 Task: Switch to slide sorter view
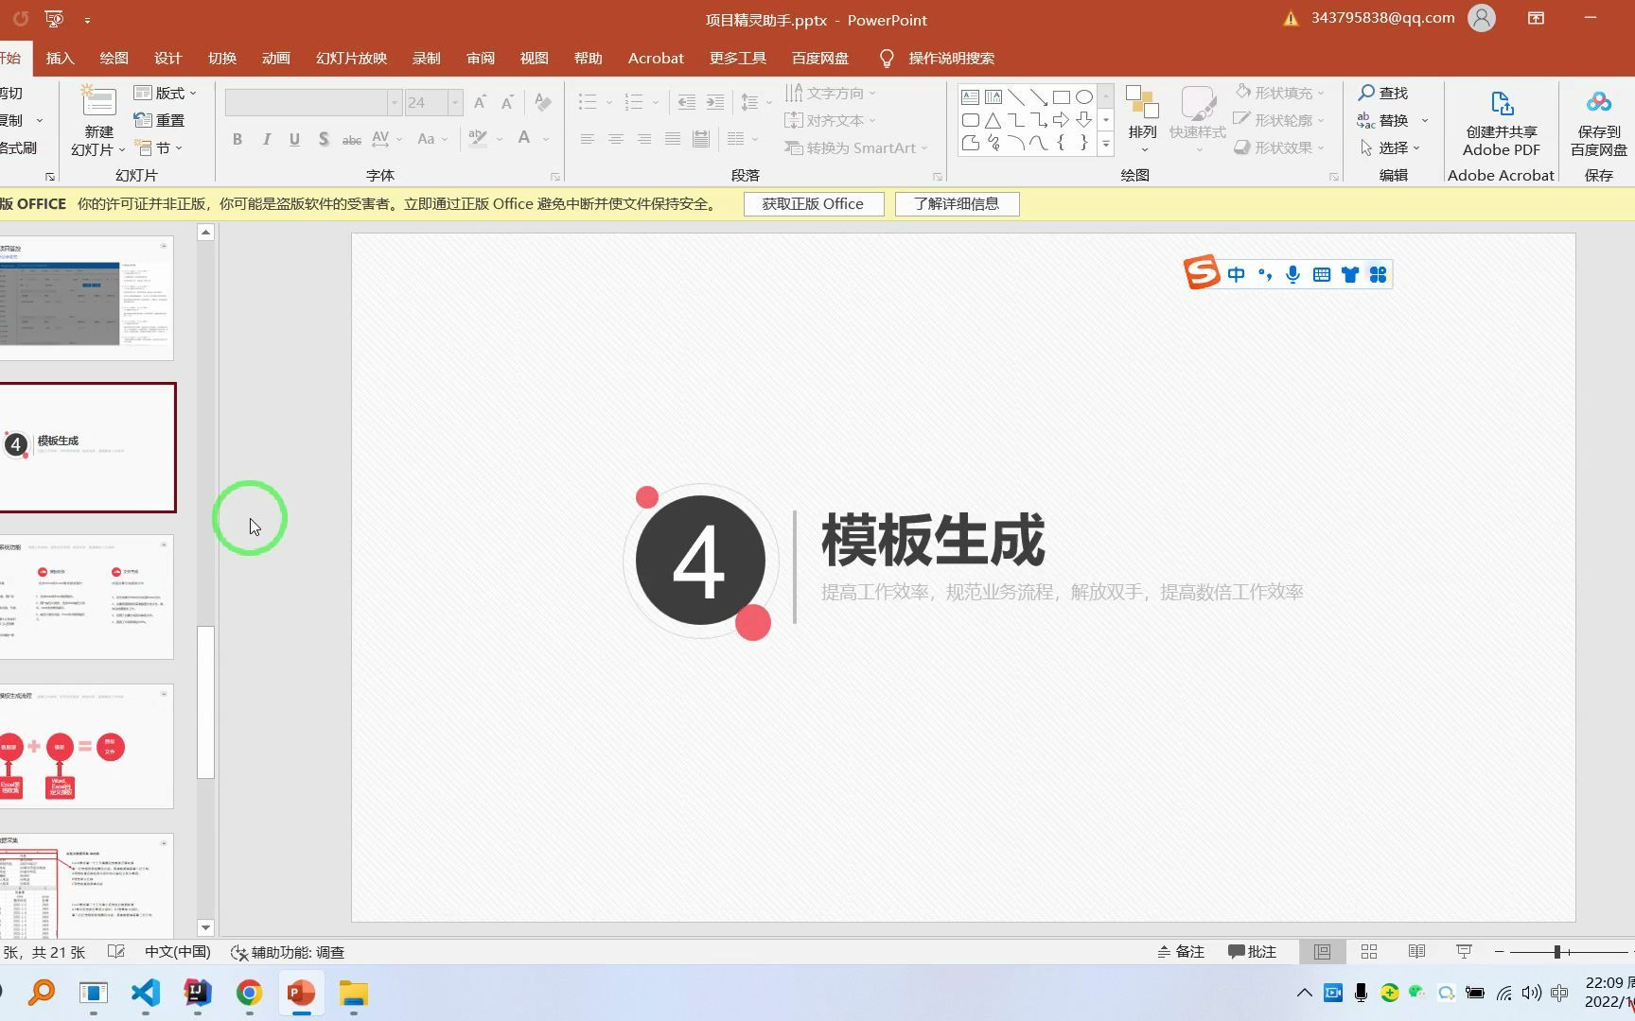(1369, 952)
